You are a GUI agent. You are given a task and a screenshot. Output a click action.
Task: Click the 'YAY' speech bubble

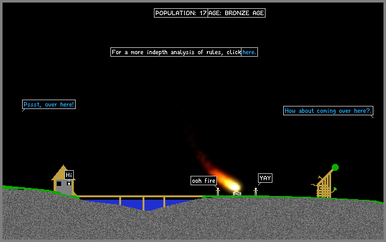[265, 178]
